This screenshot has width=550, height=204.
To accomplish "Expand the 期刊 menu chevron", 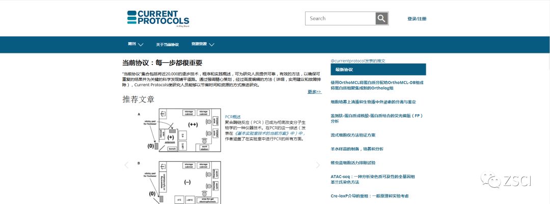I will (x=141, y=45).
